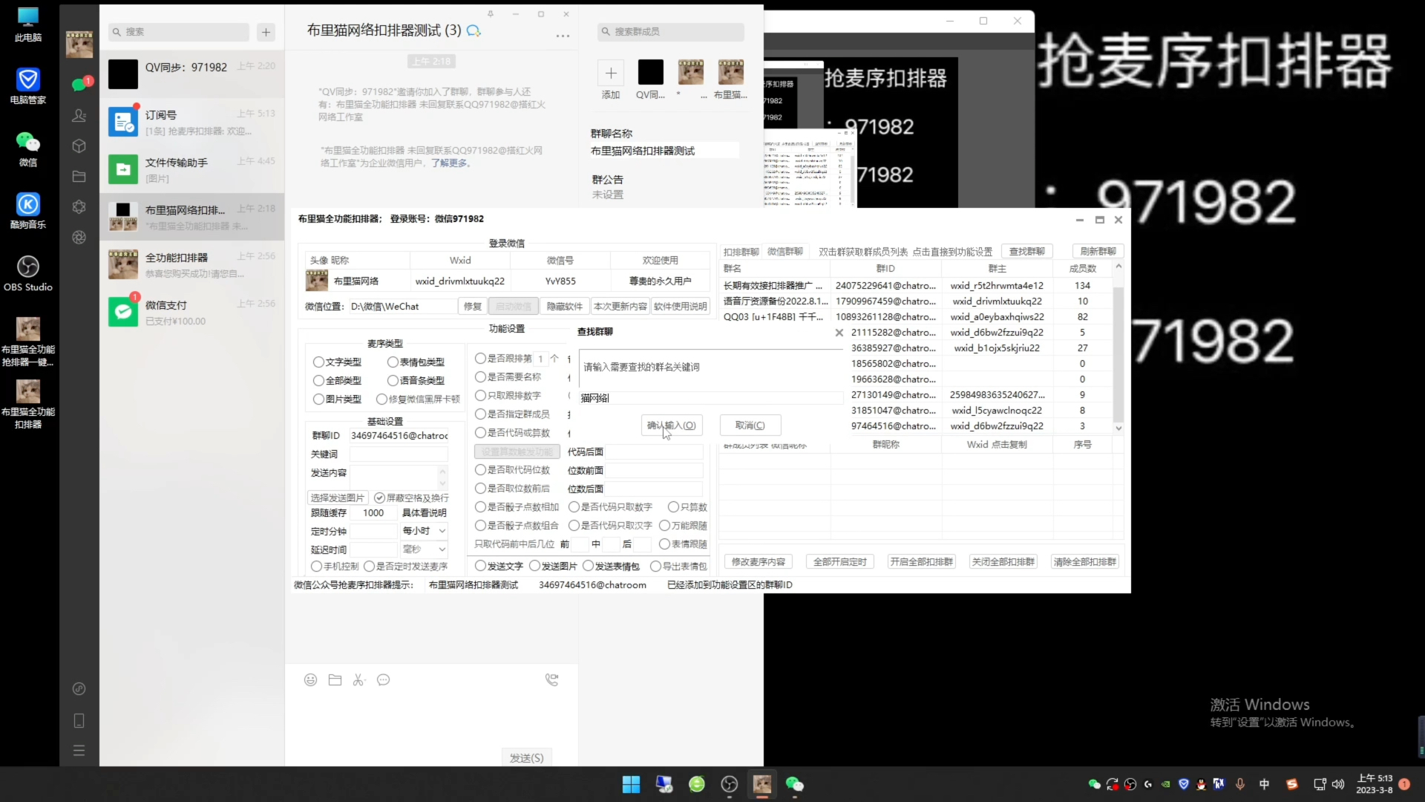Open WeChat favorites cube icon
Screen dimensions: 1425x802
coord(79,146)
